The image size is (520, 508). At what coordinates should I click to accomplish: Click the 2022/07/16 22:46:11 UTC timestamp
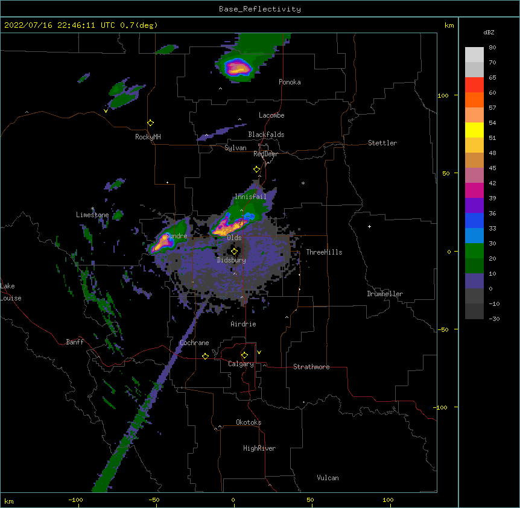59,25
